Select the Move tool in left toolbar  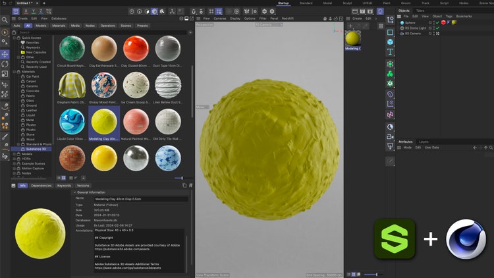tap(5, 54)
